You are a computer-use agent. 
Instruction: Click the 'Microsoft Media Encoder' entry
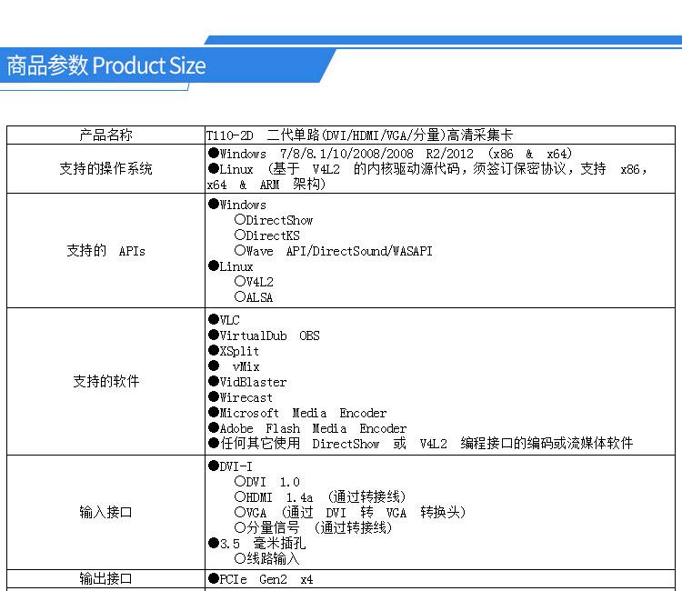(297, 413)
